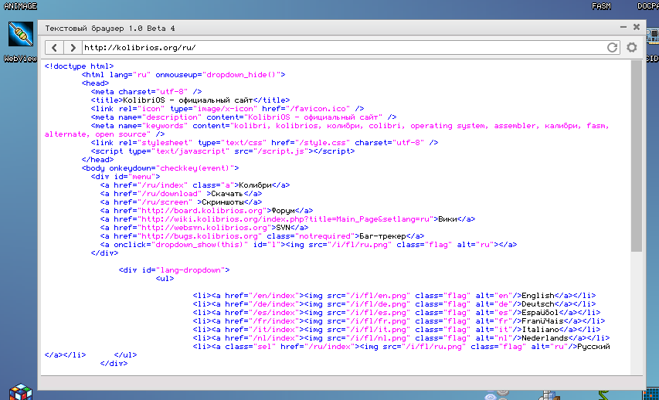
Task: Close the text browser window
Action: pos(637,27)
